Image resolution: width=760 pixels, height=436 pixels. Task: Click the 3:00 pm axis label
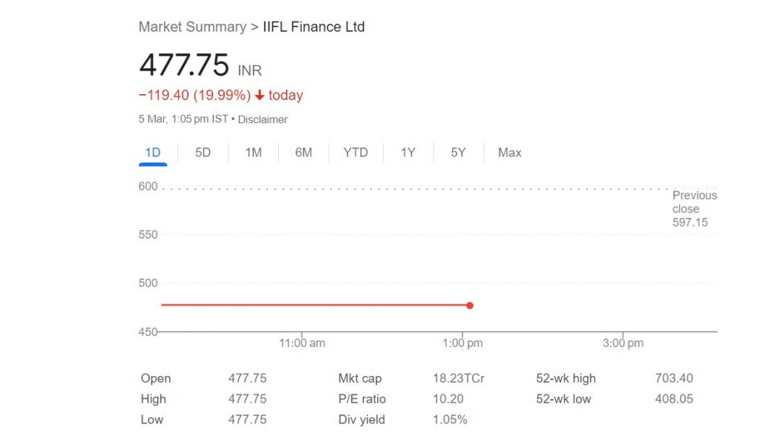point(623,343)
